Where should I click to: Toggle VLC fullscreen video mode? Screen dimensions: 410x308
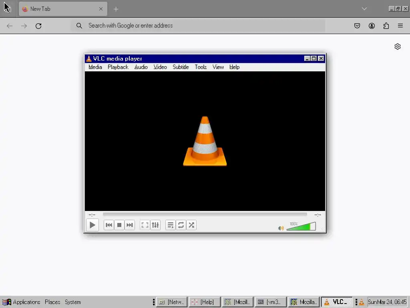145,225
